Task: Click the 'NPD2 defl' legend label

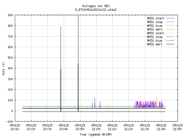Action: pos(155,29)
